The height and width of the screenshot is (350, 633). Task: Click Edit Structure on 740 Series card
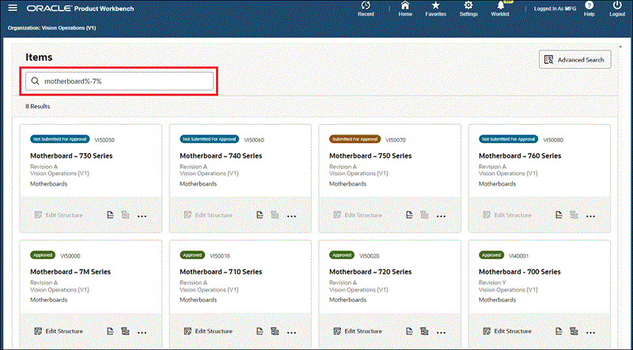pyautogui.click(x=208, y=215)
